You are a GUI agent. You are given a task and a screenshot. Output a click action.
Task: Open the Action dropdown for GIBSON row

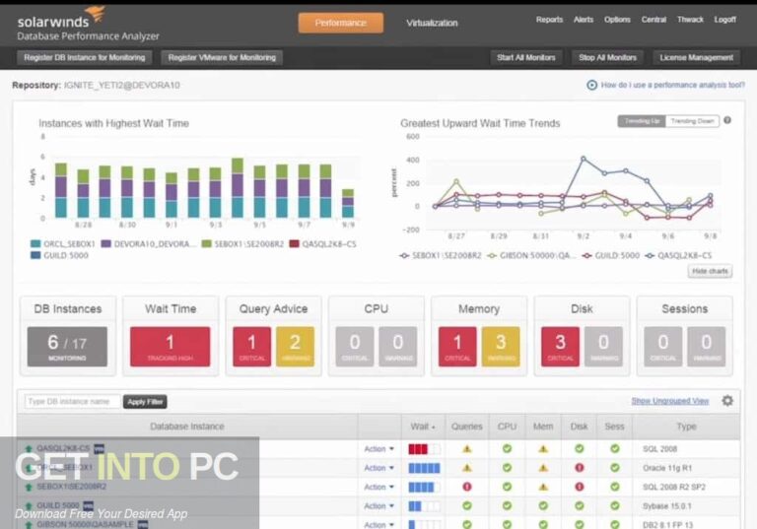click(378, 524)
